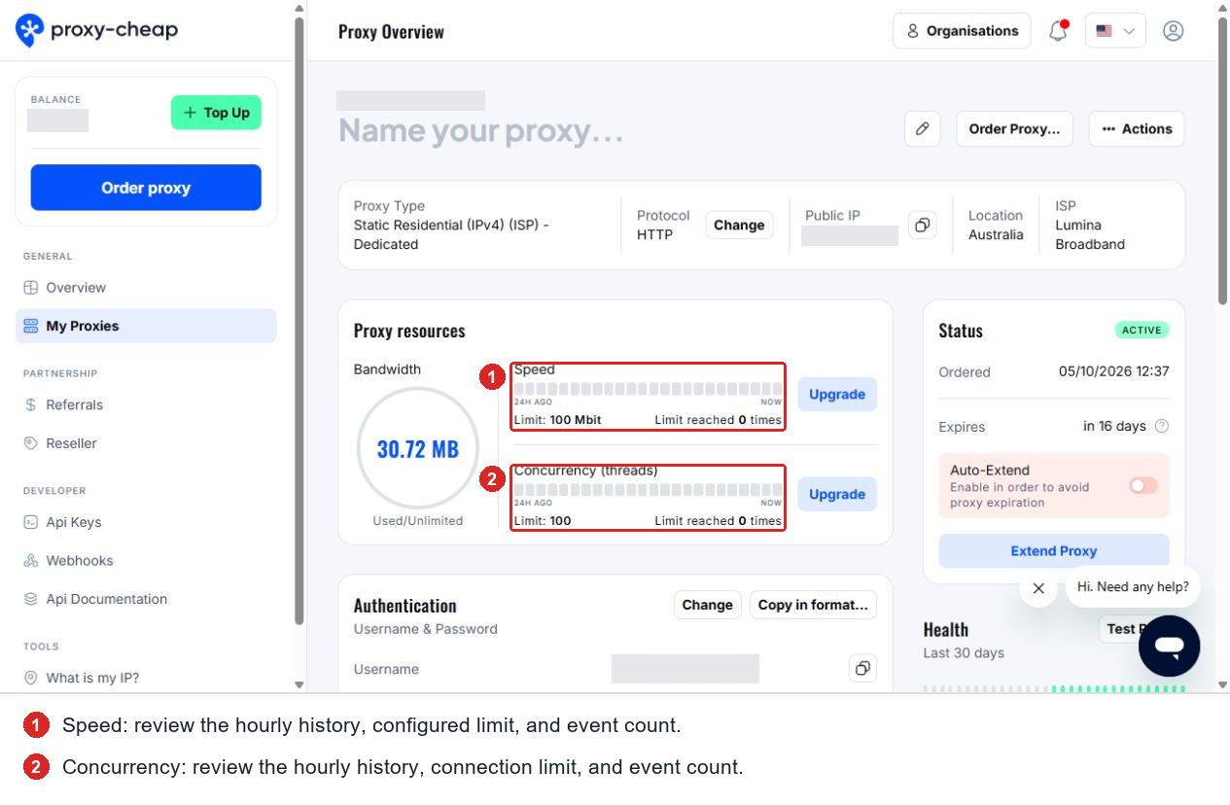Click the Api Keys icon
1230x805 pixels.
pos(31,522)
